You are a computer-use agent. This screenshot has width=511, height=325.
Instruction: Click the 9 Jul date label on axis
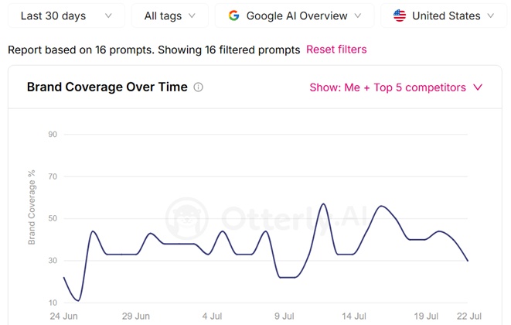pyautogui.click(x=284, y=316)
